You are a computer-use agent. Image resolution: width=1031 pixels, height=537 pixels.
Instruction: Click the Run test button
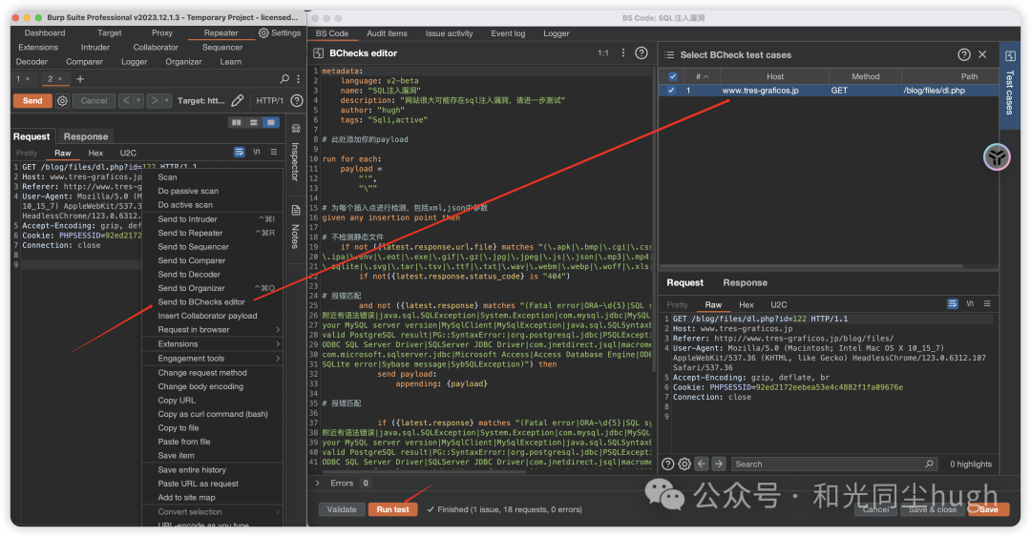tap(392, 509)
